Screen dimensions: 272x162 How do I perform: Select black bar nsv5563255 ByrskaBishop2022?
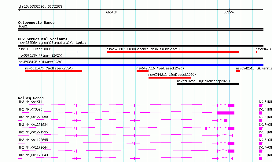click(208, 84)
